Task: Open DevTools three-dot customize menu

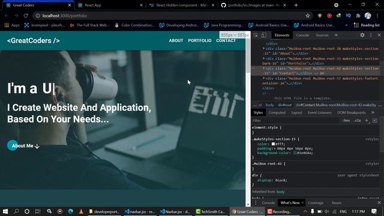Action: (371, 35)
